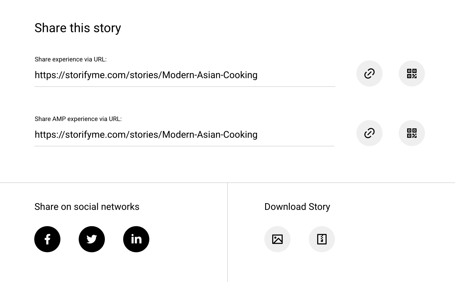The height and width of the screenshot is (282, 455).
Task: Share the story on LinkedIn
Action: (136, 239)
